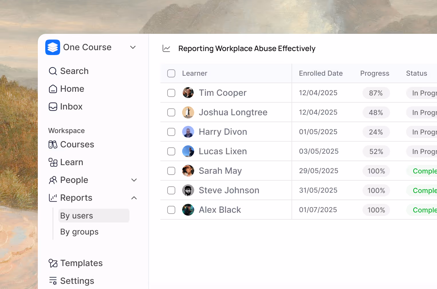Tick the checkbox next to Sarah May

click(x=171, y=171)
